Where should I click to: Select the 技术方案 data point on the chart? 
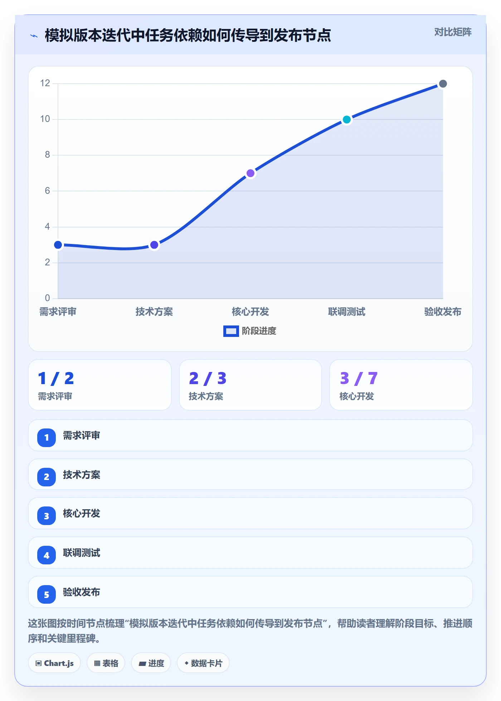tap(154, 245)
